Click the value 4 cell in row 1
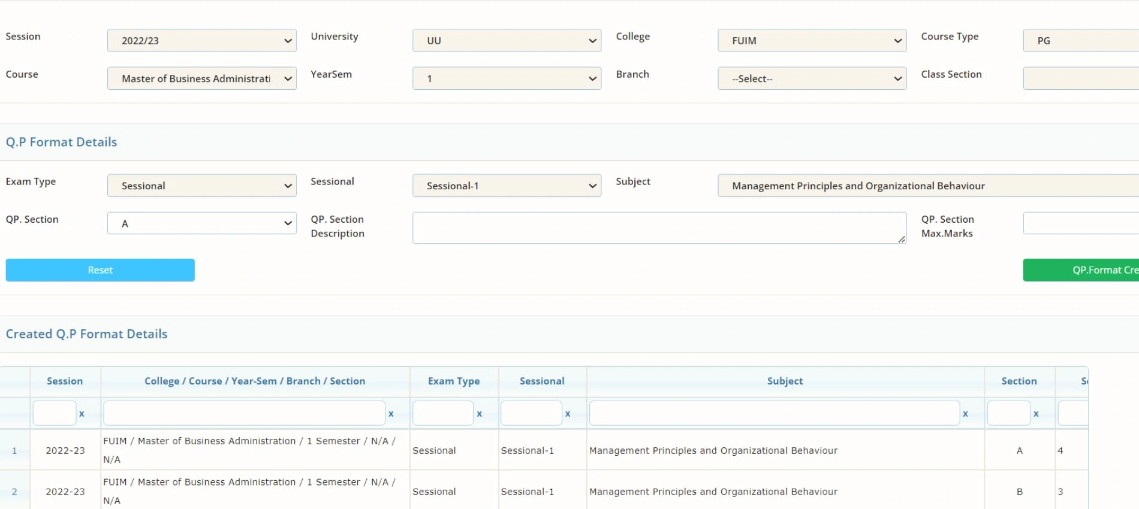This screenshot has height=509, width=1139. point(1071,451)
